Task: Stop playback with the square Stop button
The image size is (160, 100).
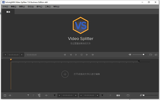Action: pos(82,55)
